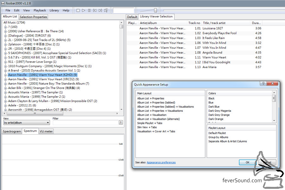Select the Album List + Visualisation (alternate) layout
This screenshot has height=190, width=285.
(x=159, y=119)
